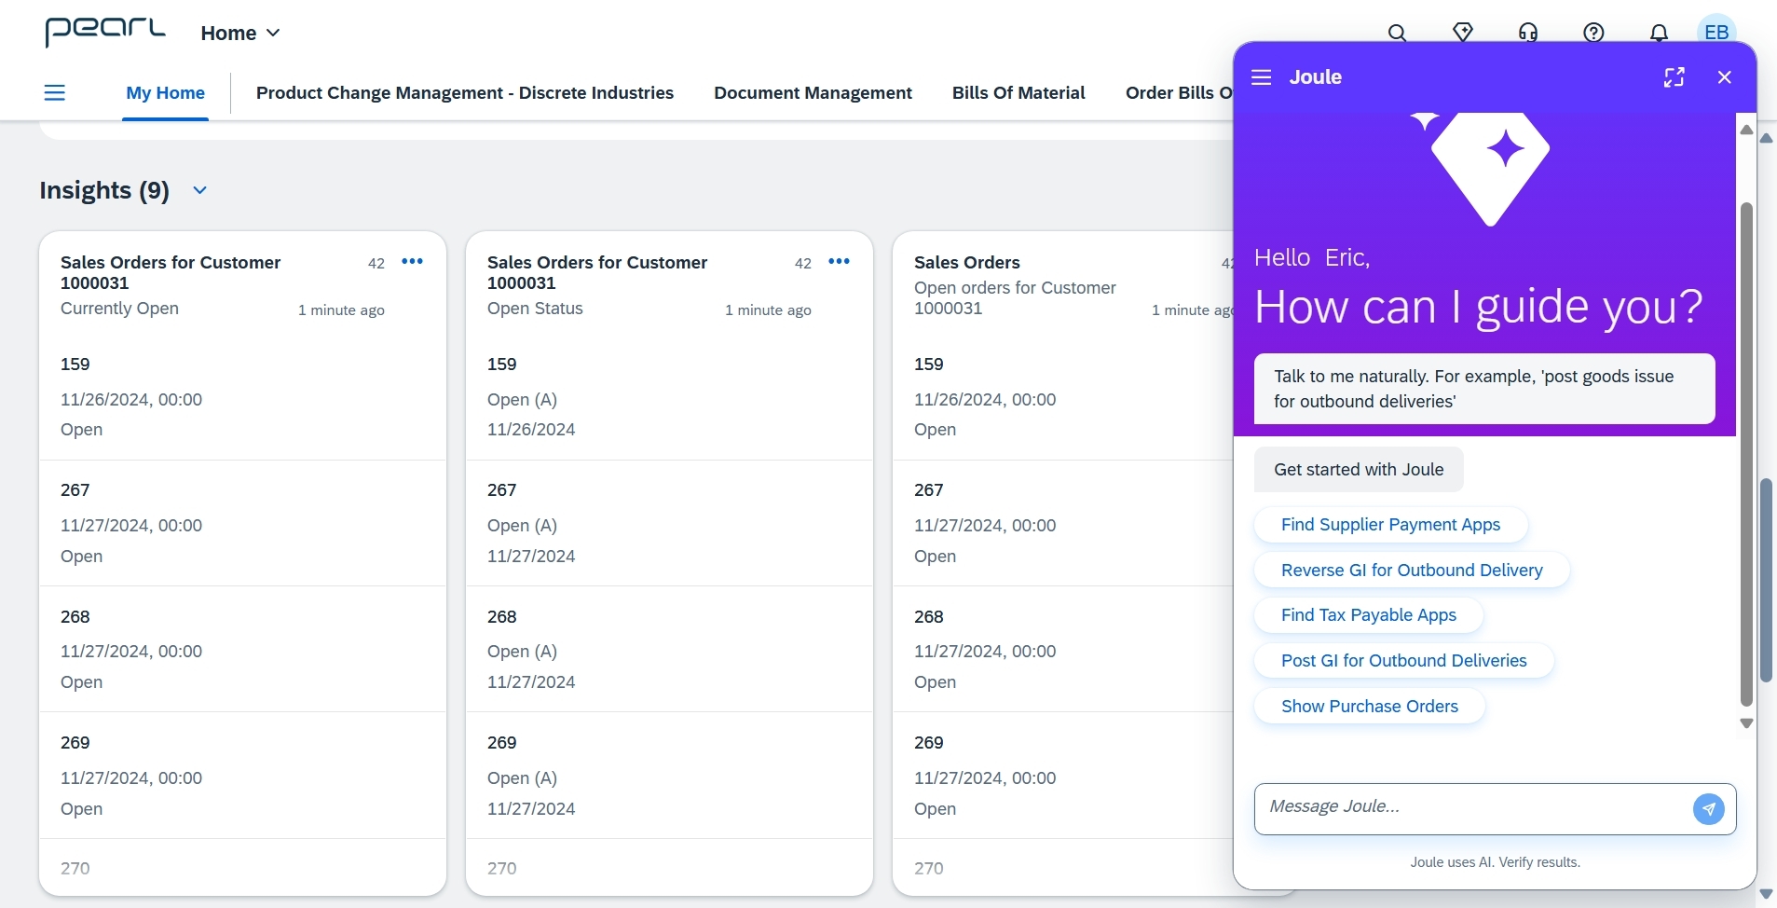Click 'Currently Open' subtitle on first card
This screenshot has height=908, width=1777.
click(x=119, y=309)
